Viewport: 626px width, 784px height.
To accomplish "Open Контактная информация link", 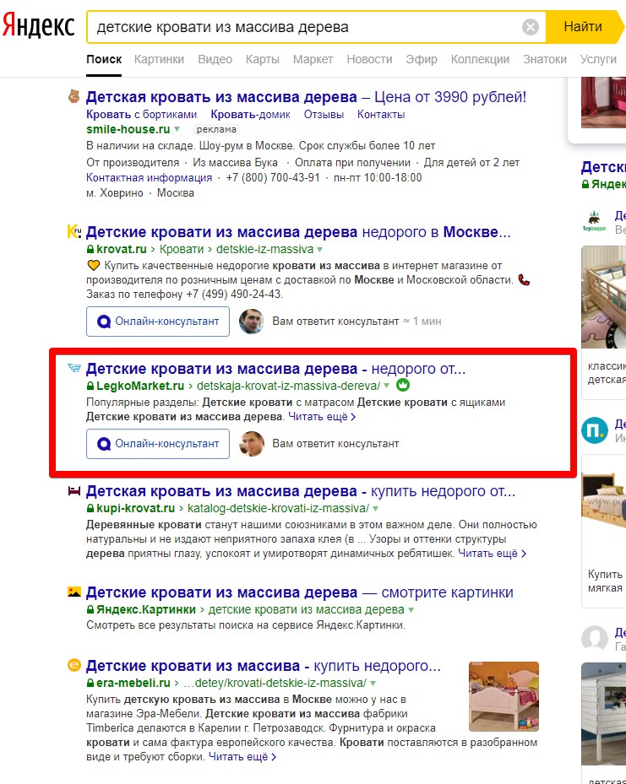I will 150,177.
